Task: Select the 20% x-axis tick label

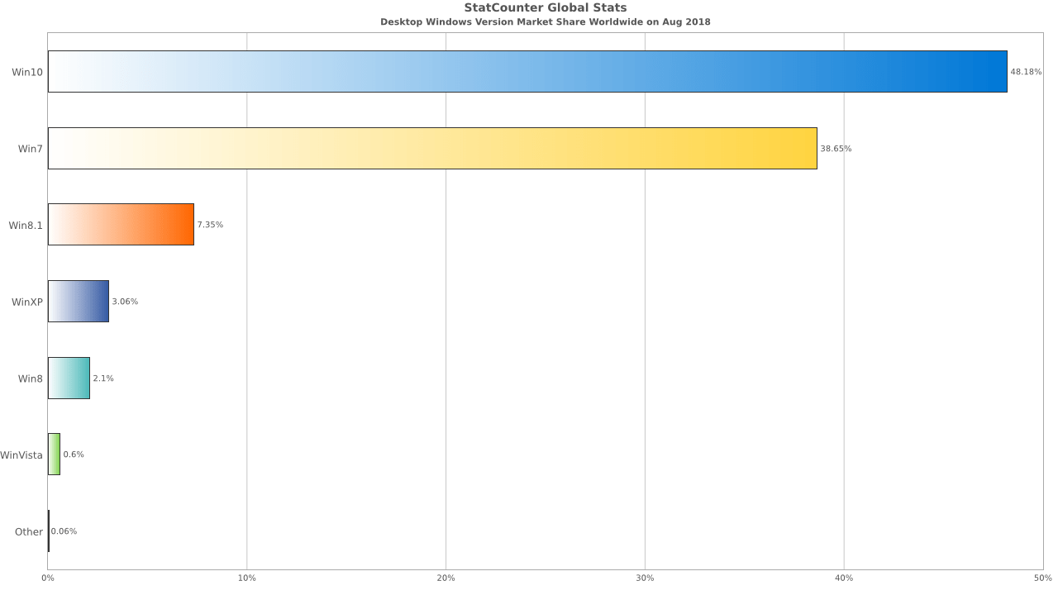Action: [x=446, y=578]
